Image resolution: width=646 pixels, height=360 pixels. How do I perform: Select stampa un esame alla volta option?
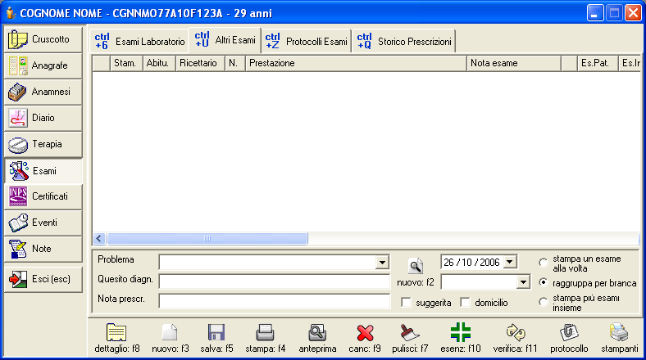click(x=544, y=263)
